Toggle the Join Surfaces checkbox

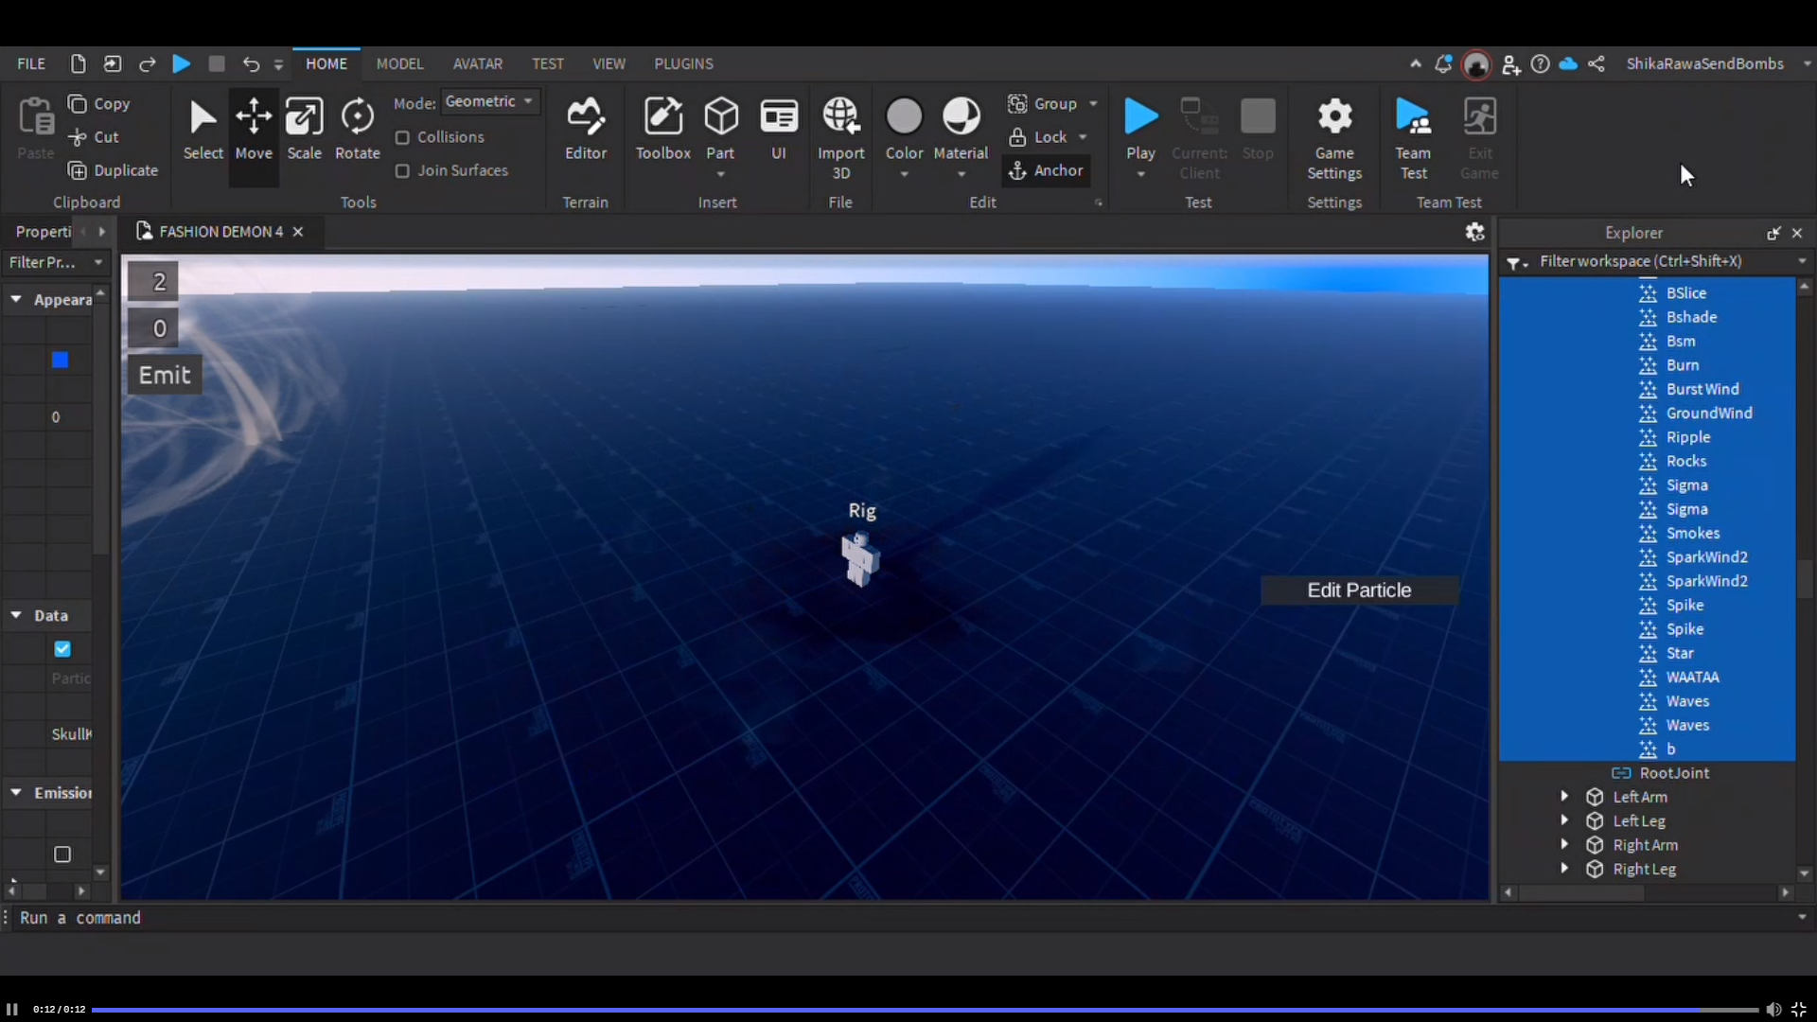coord(402,171)
